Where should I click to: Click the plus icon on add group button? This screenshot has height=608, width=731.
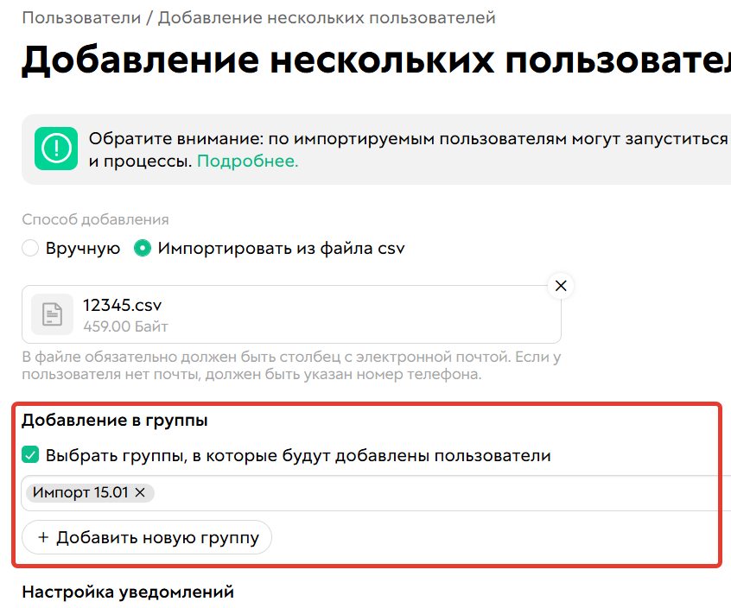tap(42, 537)
